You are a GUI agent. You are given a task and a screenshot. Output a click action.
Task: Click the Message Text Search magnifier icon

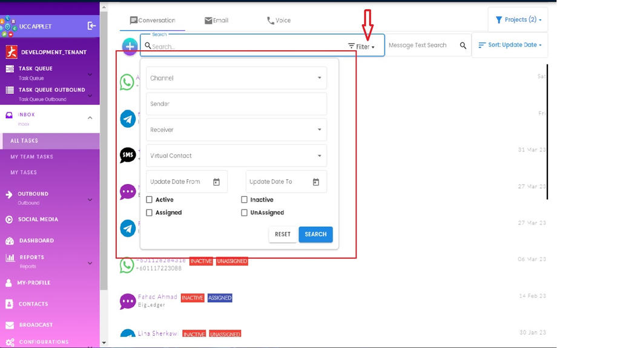point(463,46)
